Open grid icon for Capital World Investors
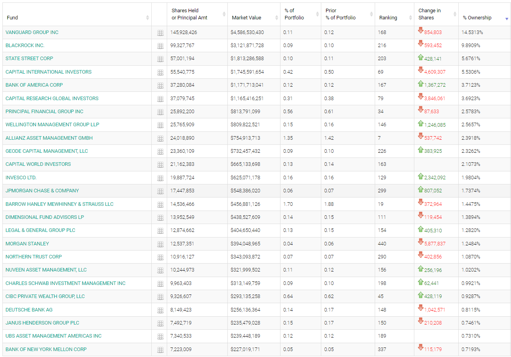The image size is (511, 357). [x=160, y=165]
